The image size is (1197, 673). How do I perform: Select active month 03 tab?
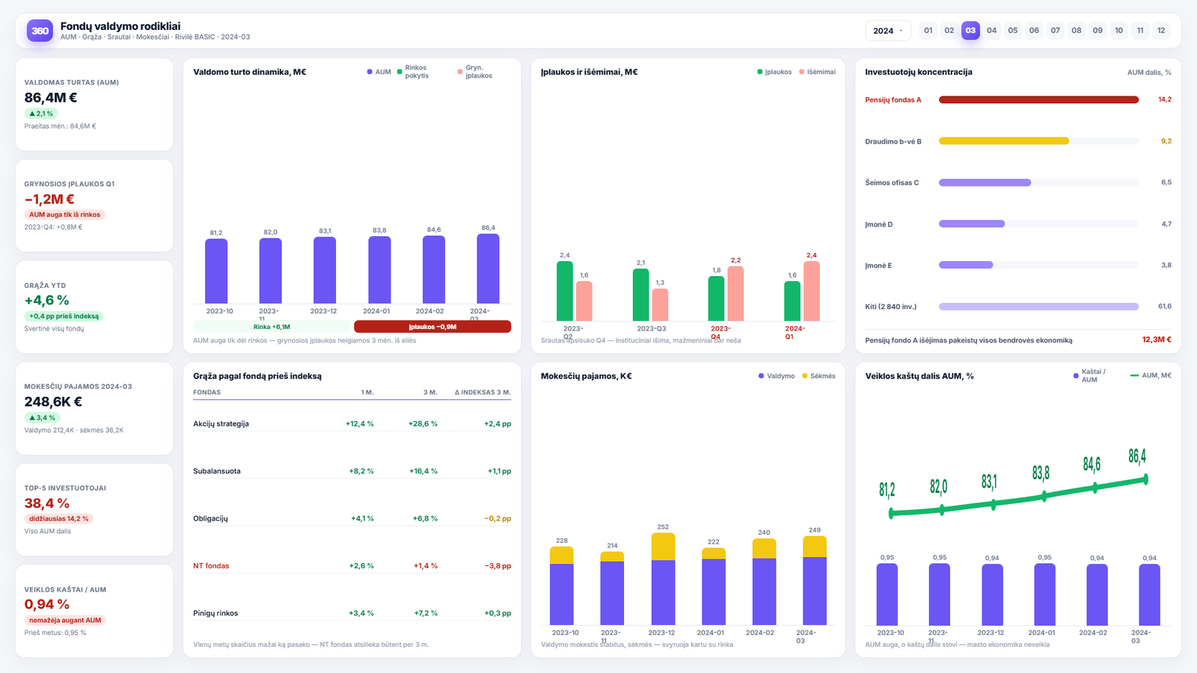(970, 31)
